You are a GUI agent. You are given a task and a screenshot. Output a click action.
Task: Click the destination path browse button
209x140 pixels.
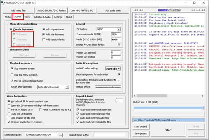coord(61,134)
